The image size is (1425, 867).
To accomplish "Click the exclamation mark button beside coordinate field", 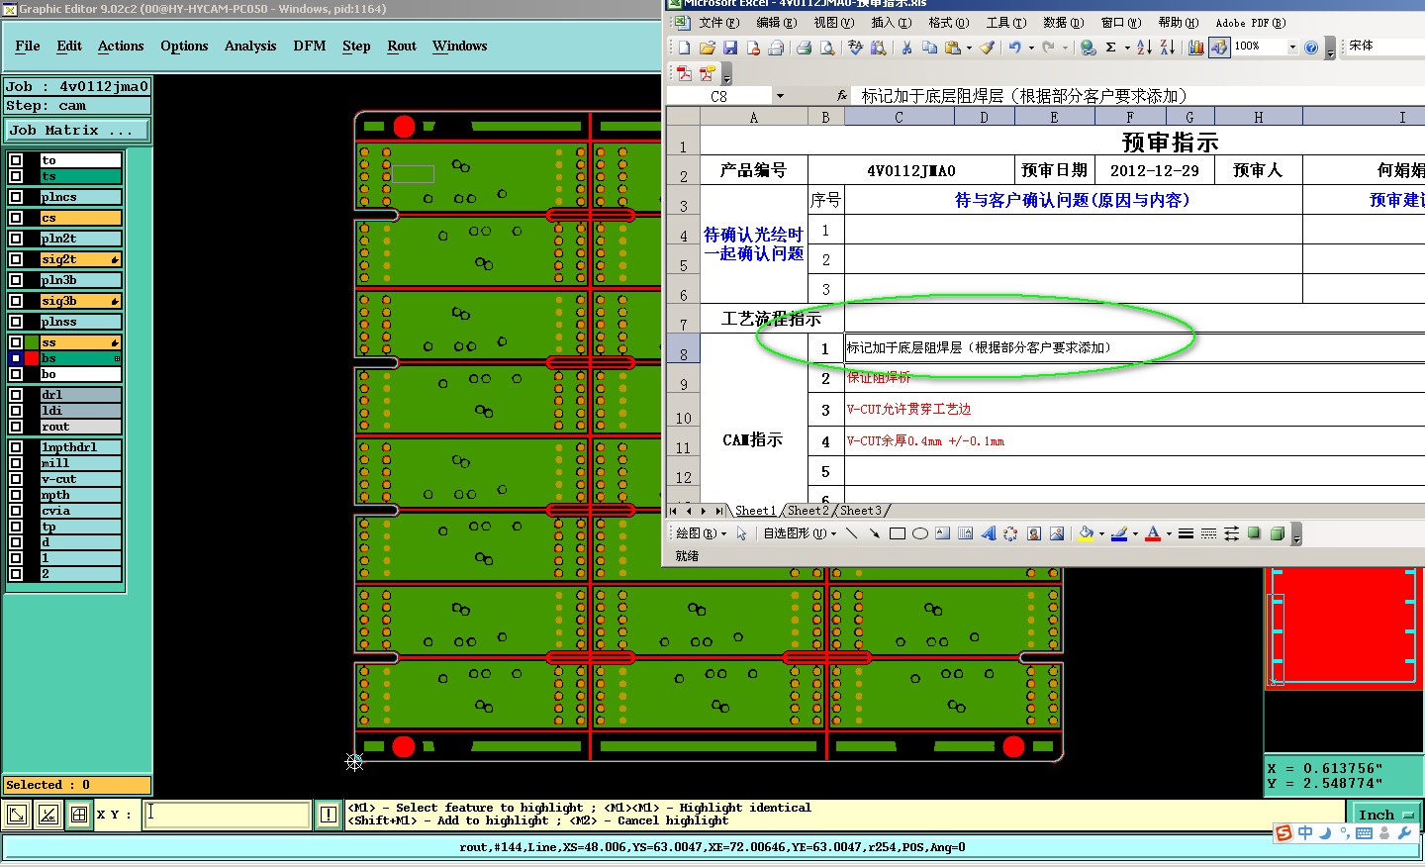I will (x=329, y=815).
